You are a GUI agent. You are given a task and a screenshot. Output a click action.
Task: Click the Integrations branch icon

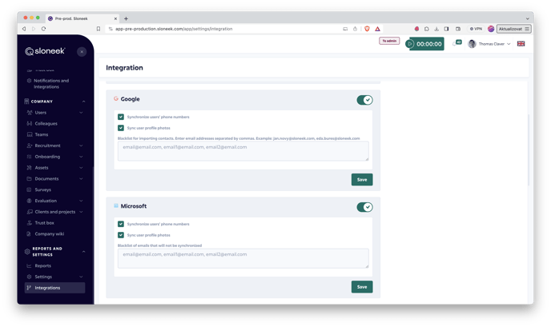pyautogui.click(x=30, y=288)
